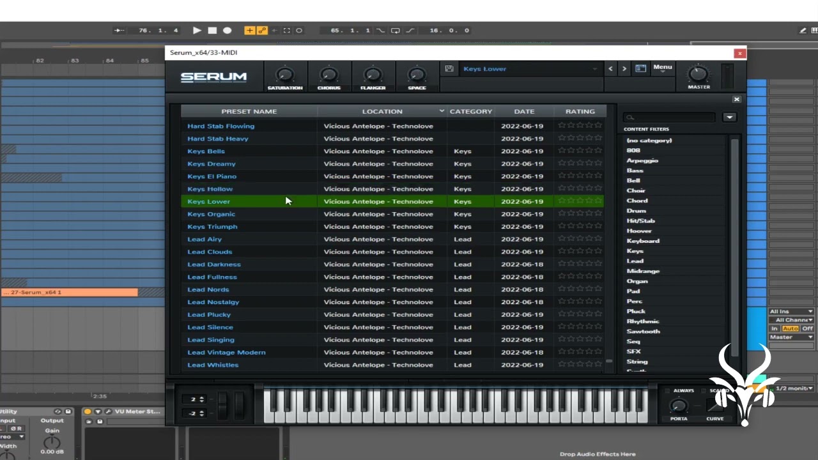
Task: Click the punch-out switch icon
Action: (410, 30)
